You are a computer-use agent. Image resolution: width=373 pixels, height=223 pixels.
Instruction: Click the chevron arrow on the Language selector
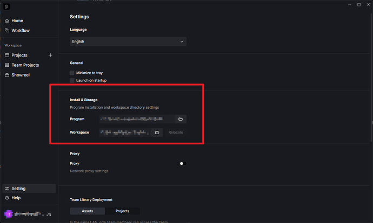[x=181, y=41]
